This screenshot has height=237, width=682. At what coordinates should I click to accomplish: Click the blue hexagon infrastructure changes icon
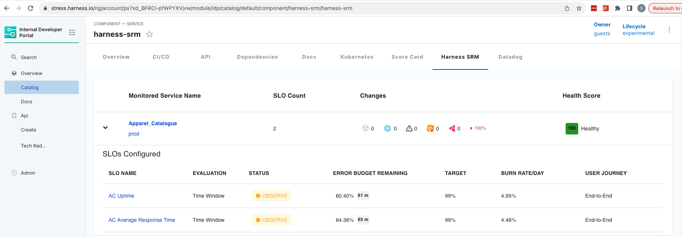click(x=387, y=129)
